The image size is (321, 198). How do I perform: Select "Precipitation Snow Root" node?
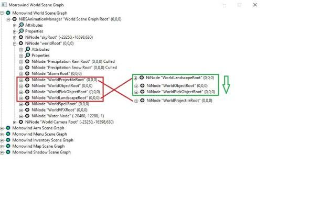(x=74, y=68)
